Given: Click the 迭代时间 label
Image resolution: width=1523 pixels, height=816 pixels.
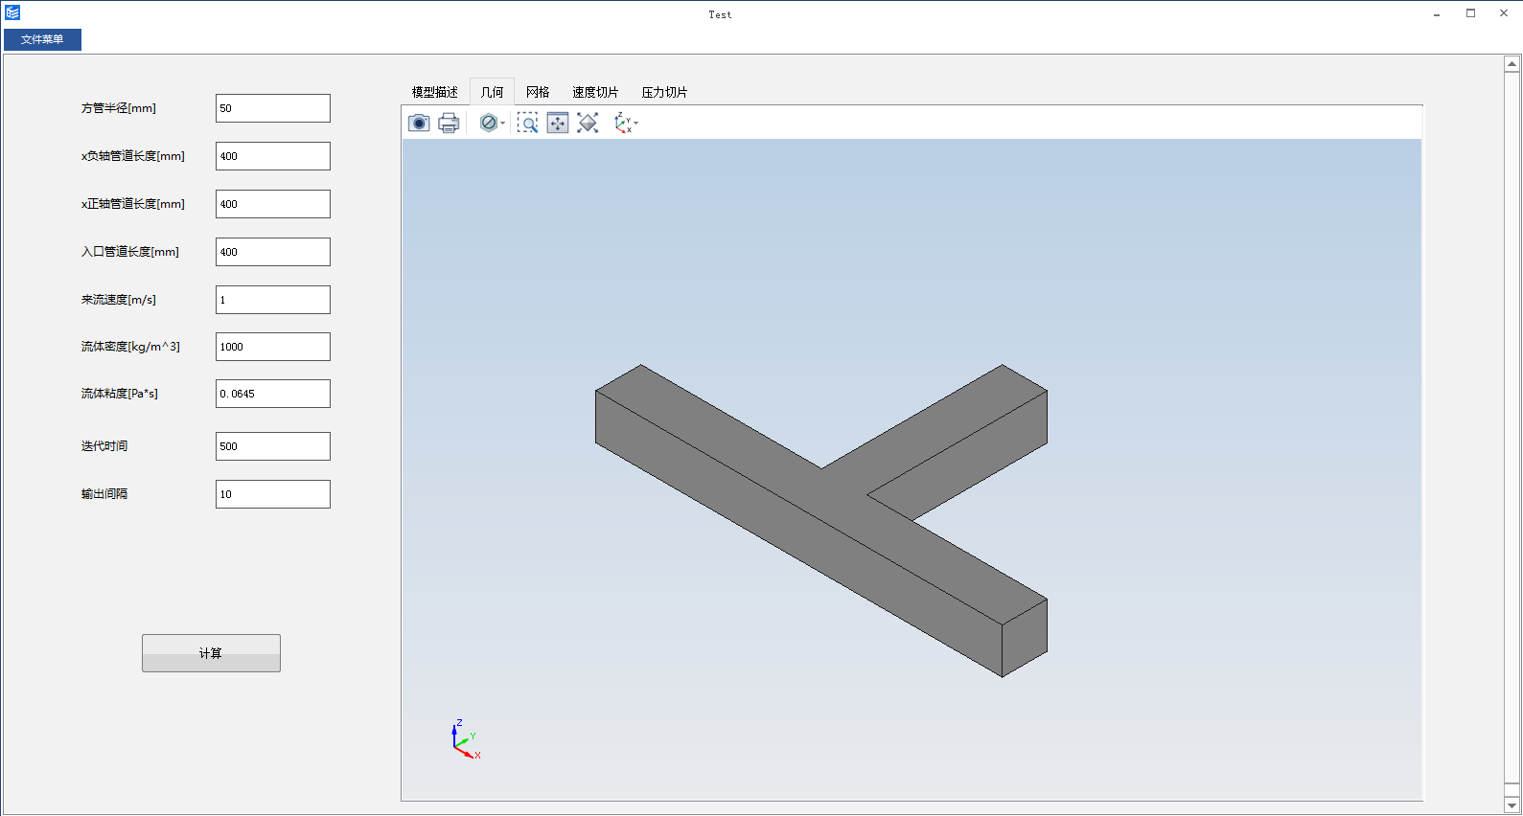Looking at the screenshot, I should [104, 446].
